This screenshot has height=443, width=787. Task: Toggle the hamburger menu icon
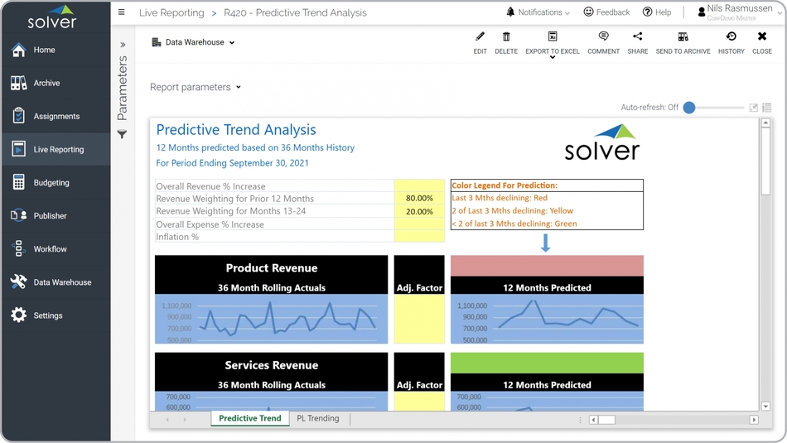coord(122,12)
